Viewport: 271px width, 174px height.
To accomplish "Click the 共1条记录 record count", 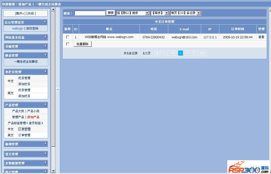I will [131, 53].
